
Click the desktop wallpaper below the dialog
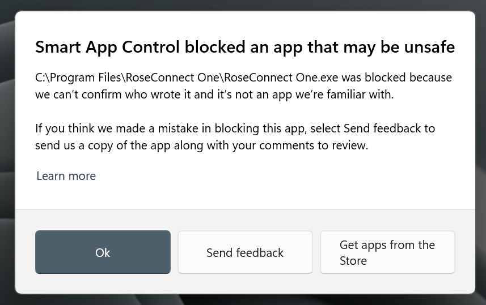click(244, 300)
